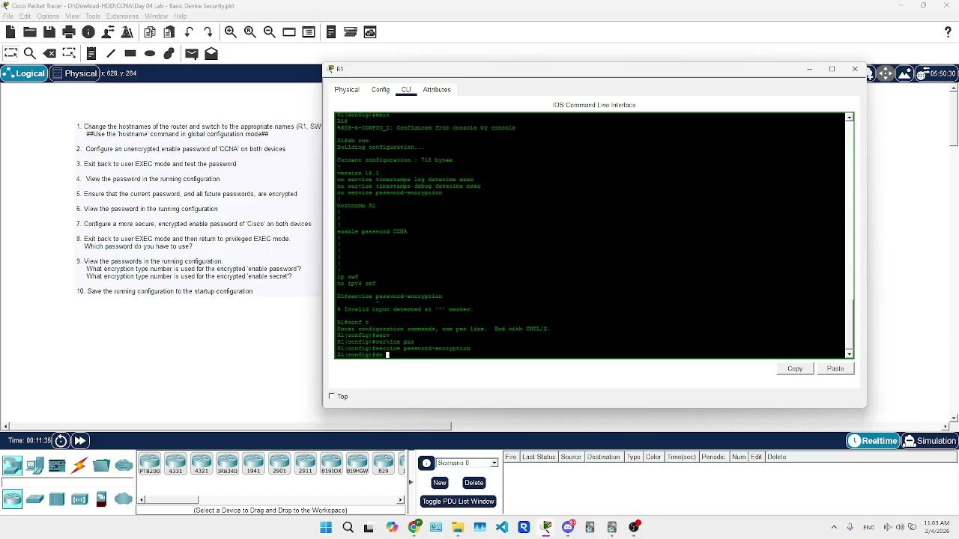The width and height of the screenshot is (959, 539).
Task: Click the device list right scroll arrow
Action: click(400, 499)
